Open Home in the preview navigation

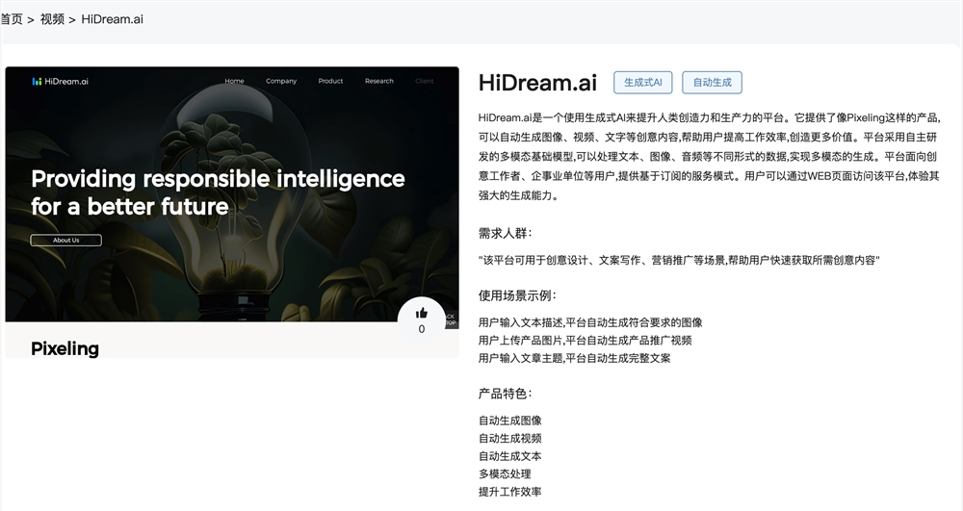[x=234, y=81]
